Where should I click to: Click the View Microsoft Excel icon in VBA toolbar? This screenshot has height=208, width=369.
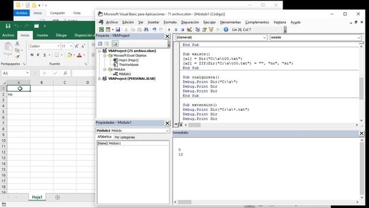101,29
